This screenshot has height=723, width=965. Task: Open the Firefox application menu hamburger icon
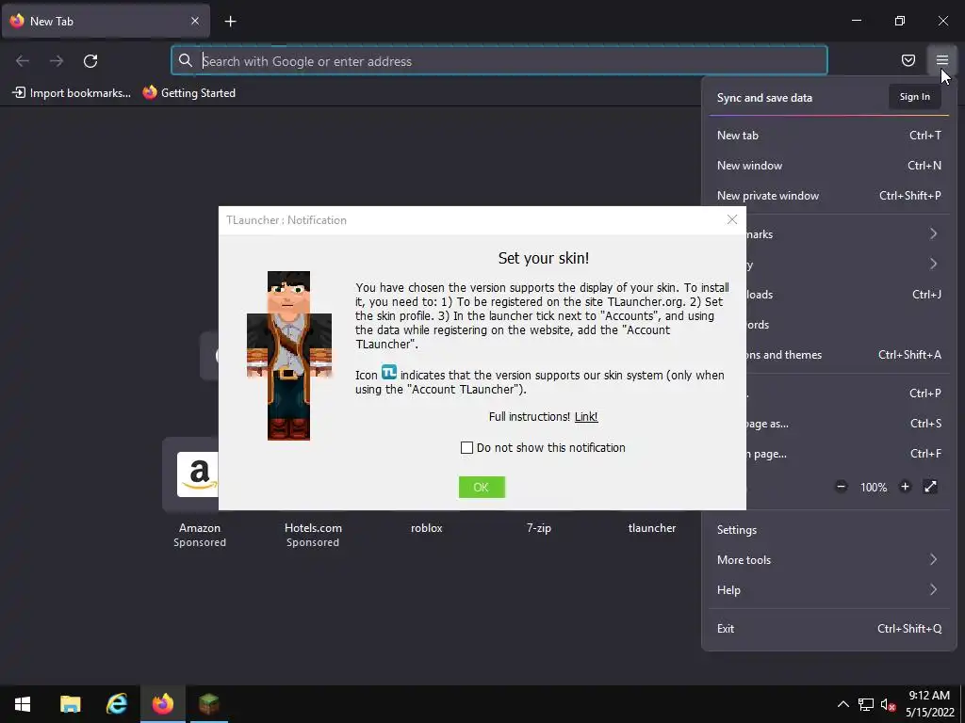(941, 60)
